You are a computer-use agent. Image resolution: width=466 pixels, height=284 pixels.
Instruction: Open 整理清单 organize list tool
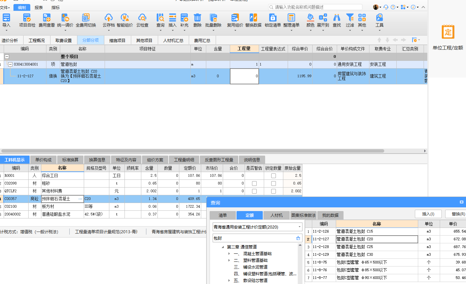(291, 17)
